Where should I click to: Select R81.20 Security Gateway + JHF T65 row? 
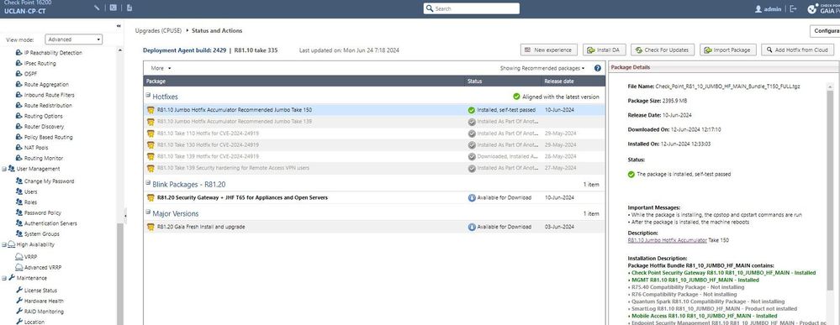[374, 197]
